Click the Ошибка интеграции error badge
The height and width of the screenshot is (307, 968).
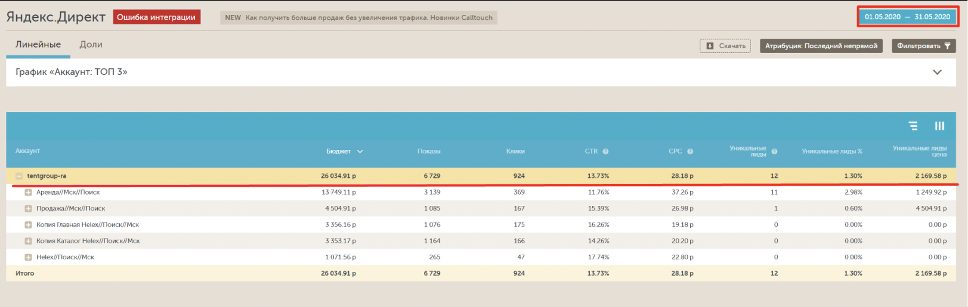156,17
